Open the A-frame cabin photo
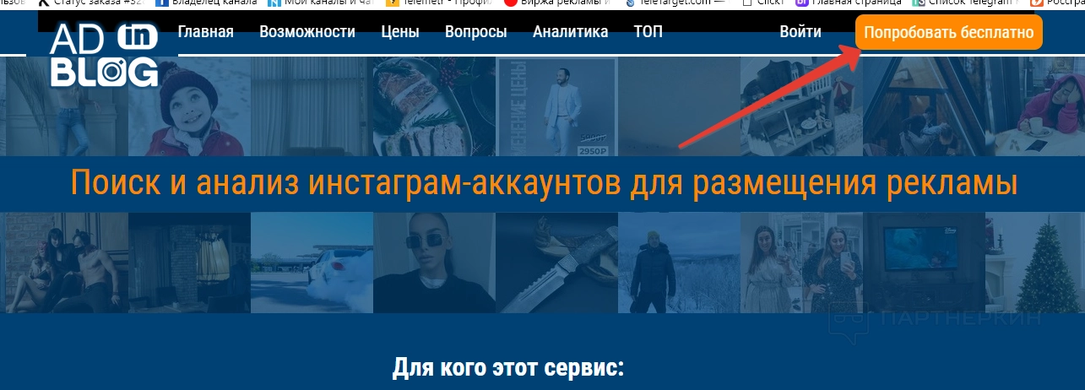 click(x=924, y=106)
